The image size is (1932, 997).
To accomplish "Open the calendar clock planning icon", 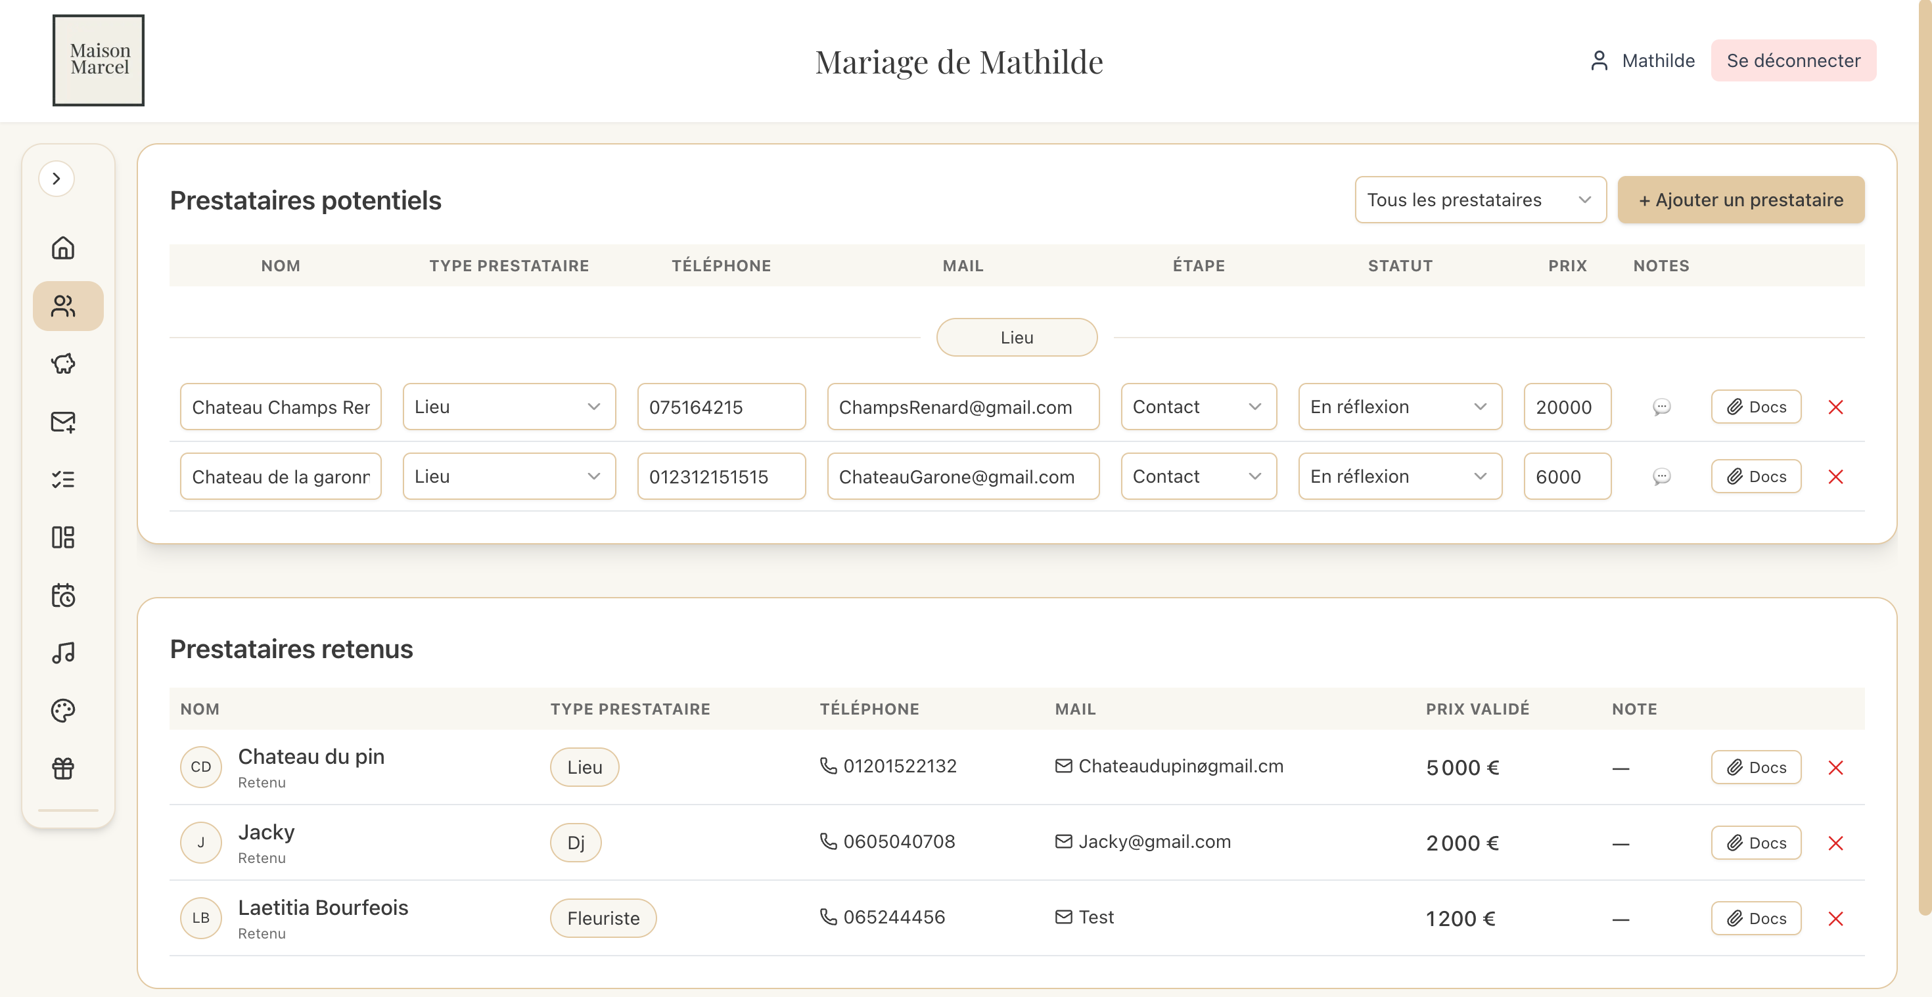I will [x=63, y=596].
